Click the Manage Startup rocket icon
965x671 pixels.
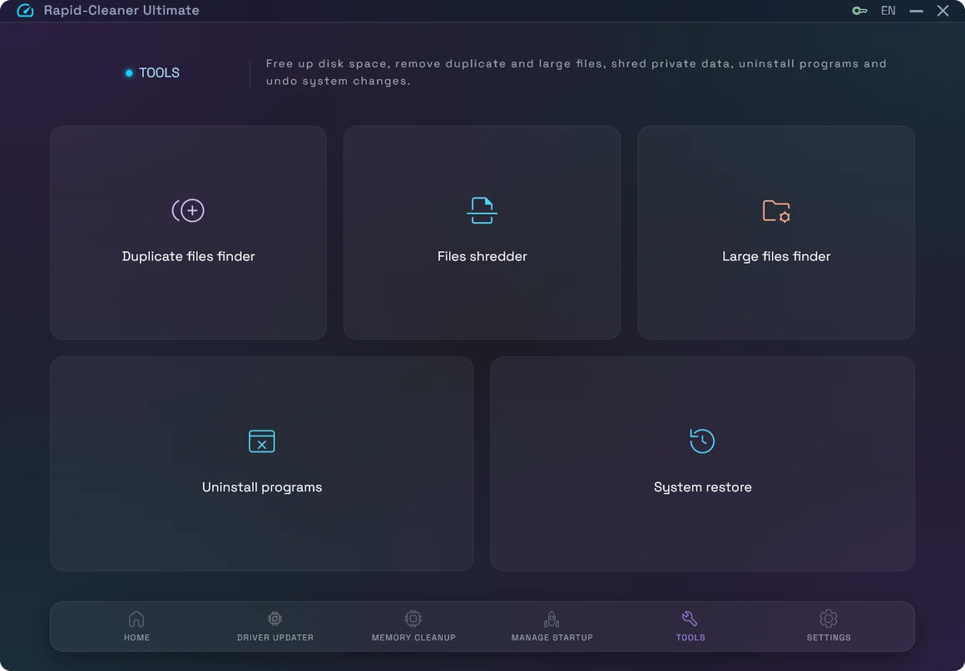pos(552,618)
